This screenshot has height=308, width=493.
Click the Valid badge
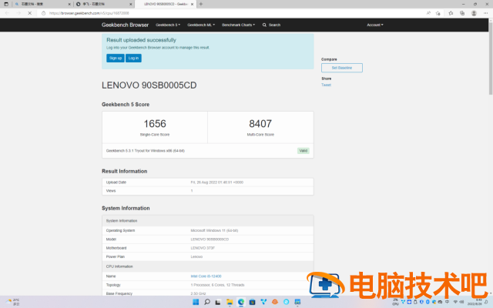[303, 151]
